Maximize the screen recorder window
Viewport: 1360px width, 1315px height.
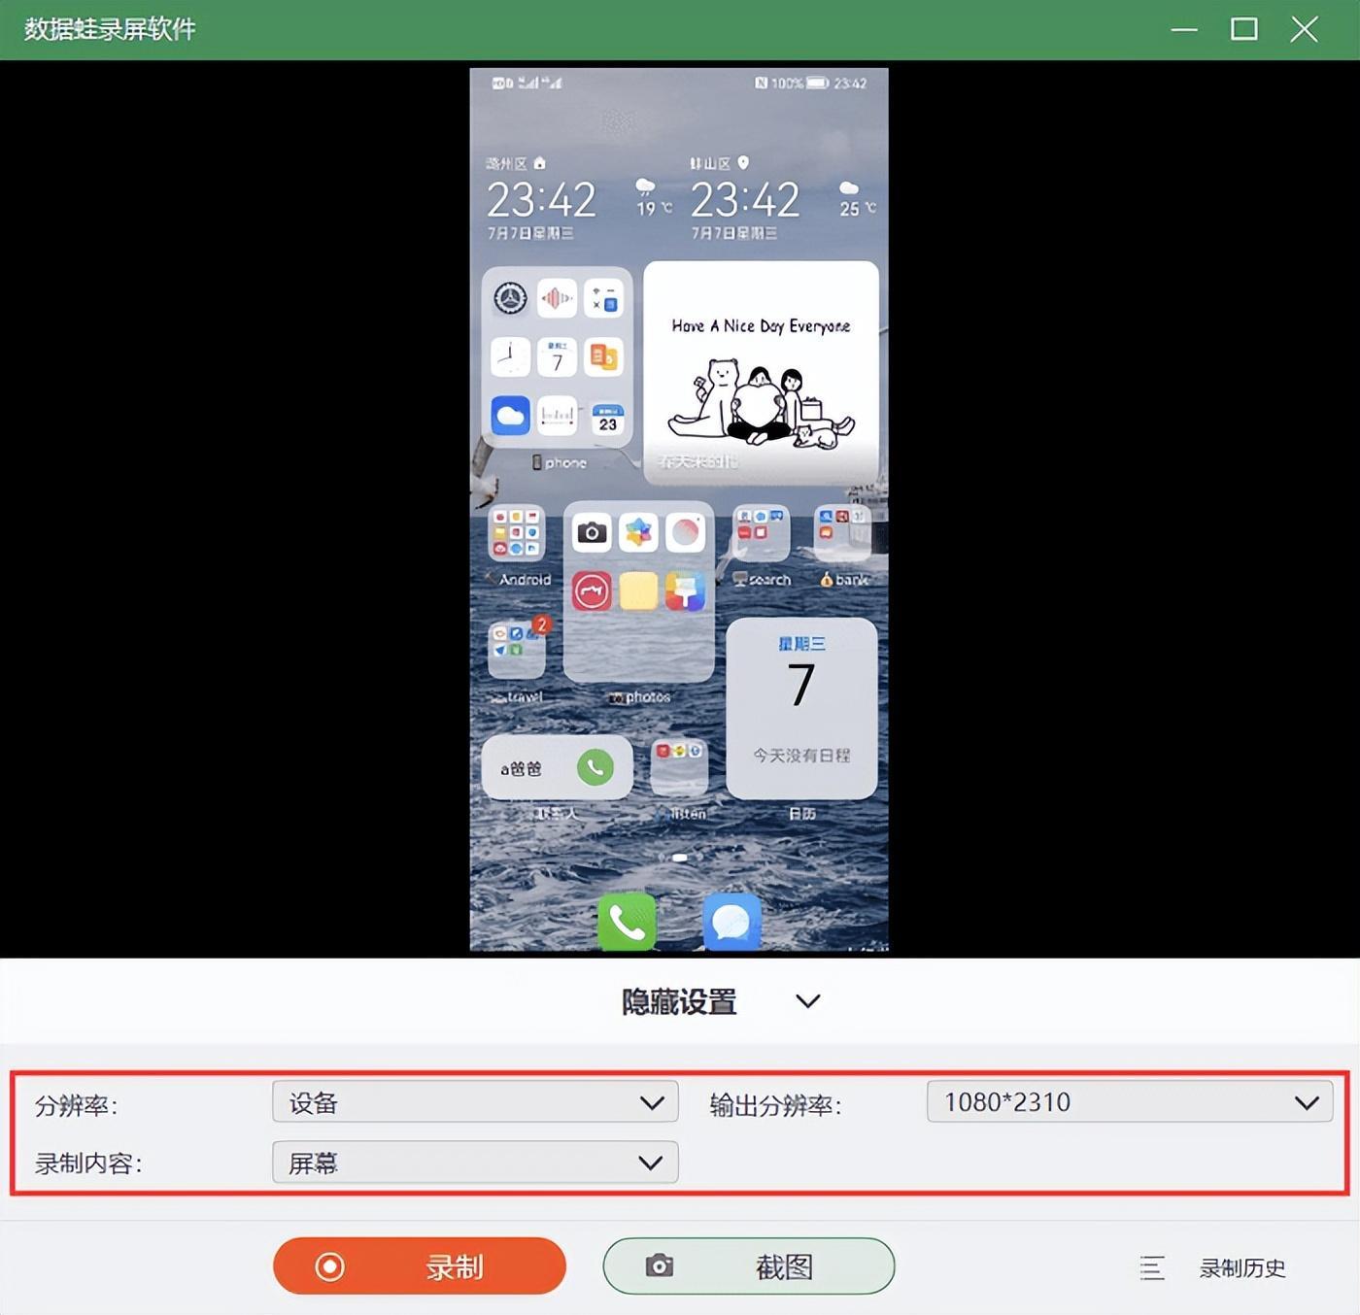point(1243,29)
